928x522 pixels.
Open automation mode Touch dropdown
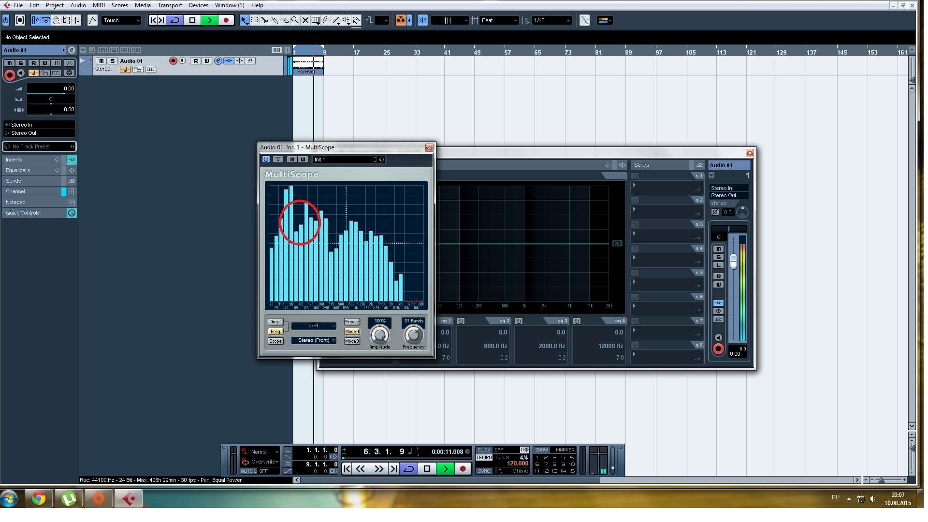click(121, 20)
